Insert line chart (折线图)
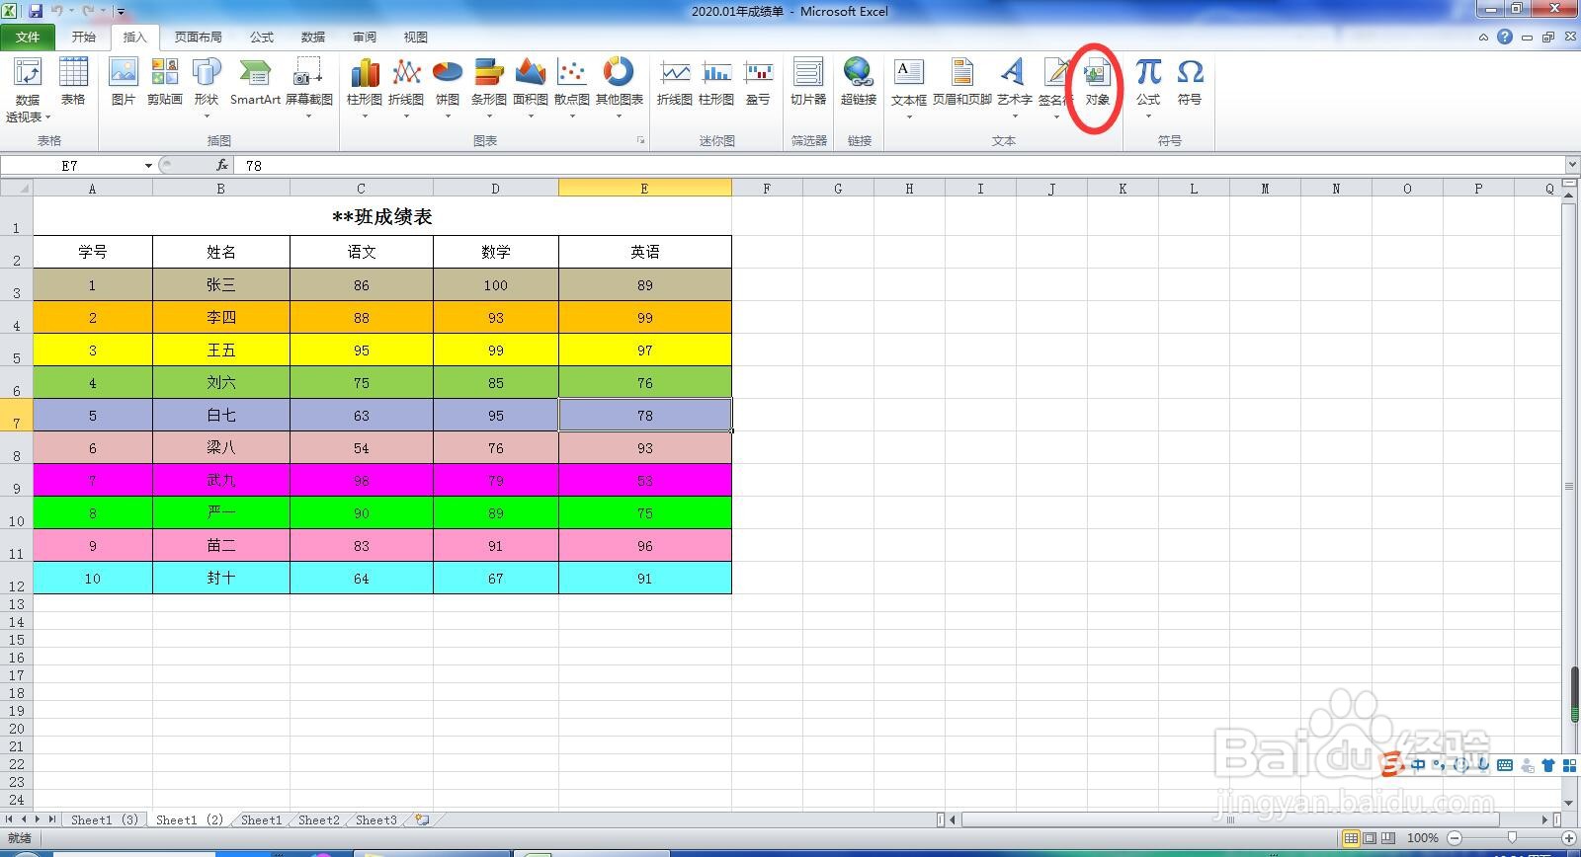 (x=406, y=89)
